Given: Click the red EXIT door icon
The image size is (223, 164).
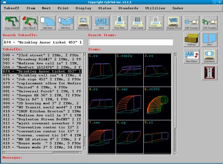Looking at the screenshot, I should (x=209, y=73).
